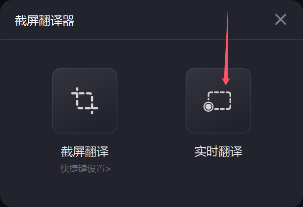Screen dimensions: 303x207
Task: Dismiss the translator panel using the gray X icon
Action: (x=281, y=19)
